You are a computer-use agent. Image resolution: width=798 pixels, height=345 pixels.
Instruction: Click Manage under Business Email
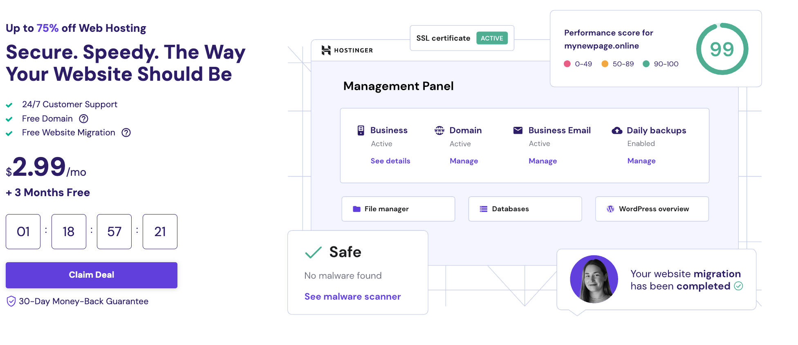[542, 161]
